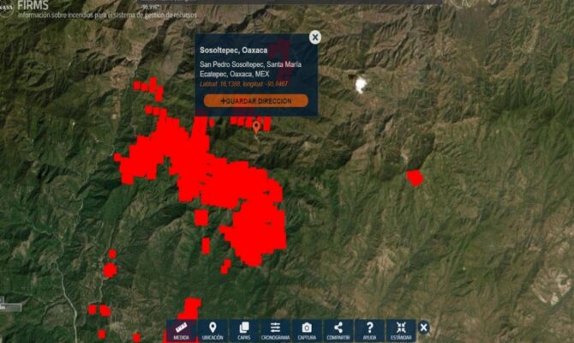Viewport: 574px width, 343px height.
Task: Open the Ayuda help menu
Action: (x=369, y=331)
